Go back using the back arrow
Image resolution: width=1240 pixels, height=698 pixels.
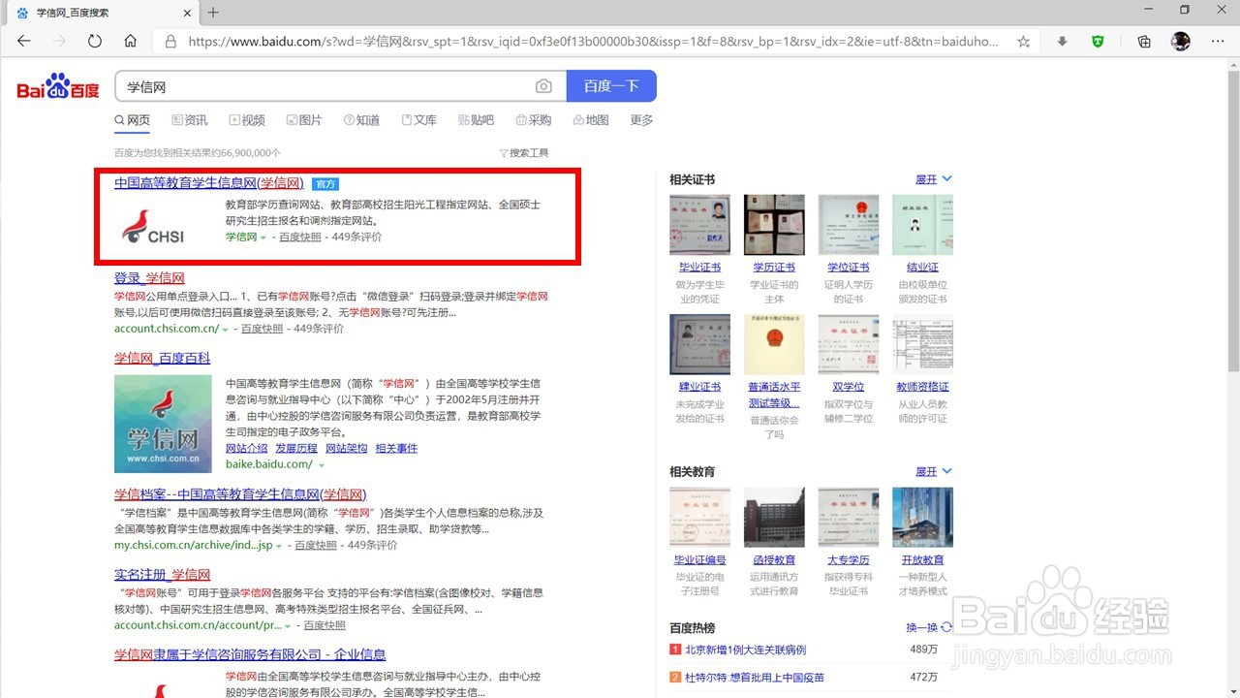(23, 41)
